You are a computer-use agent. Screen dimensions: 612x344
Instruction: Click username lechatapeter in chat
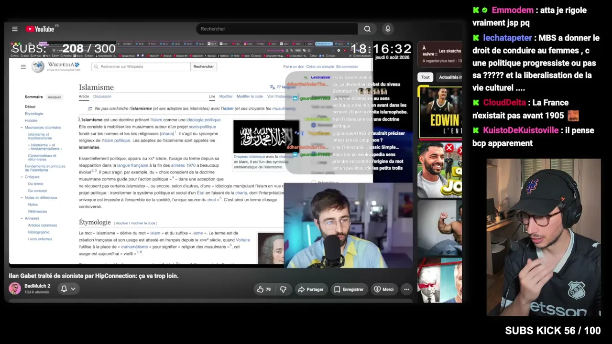(x=507, y=38)
